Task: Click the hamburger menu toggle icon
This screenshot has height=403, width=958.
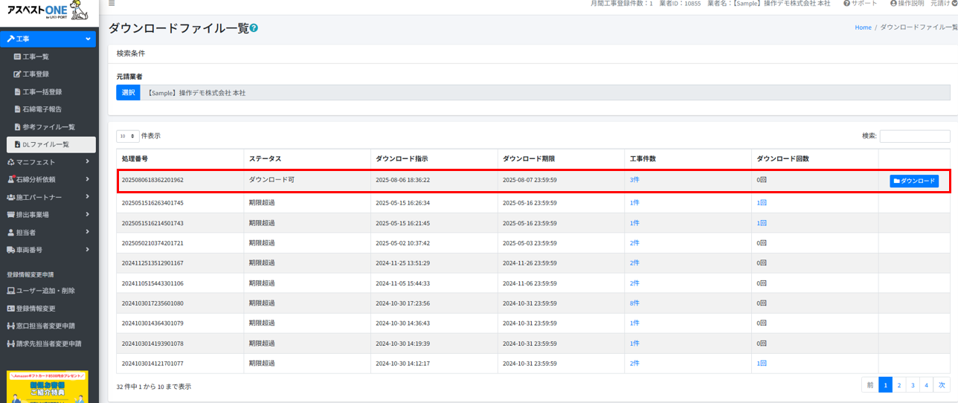Action: pyautogui.click(x=112, y=4)
